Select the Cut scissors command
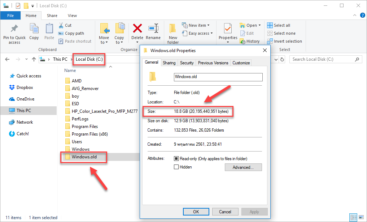The width and height of the screenshot is (367, 222). (x=65, y=25)
